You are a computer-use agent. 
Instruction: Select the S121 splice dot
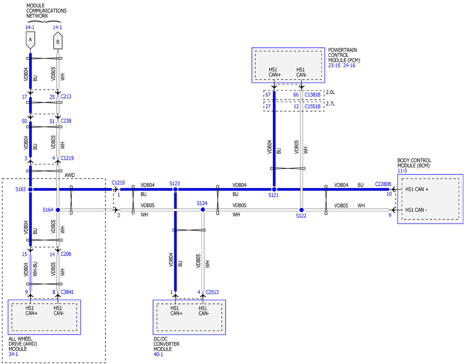(274, 189)
